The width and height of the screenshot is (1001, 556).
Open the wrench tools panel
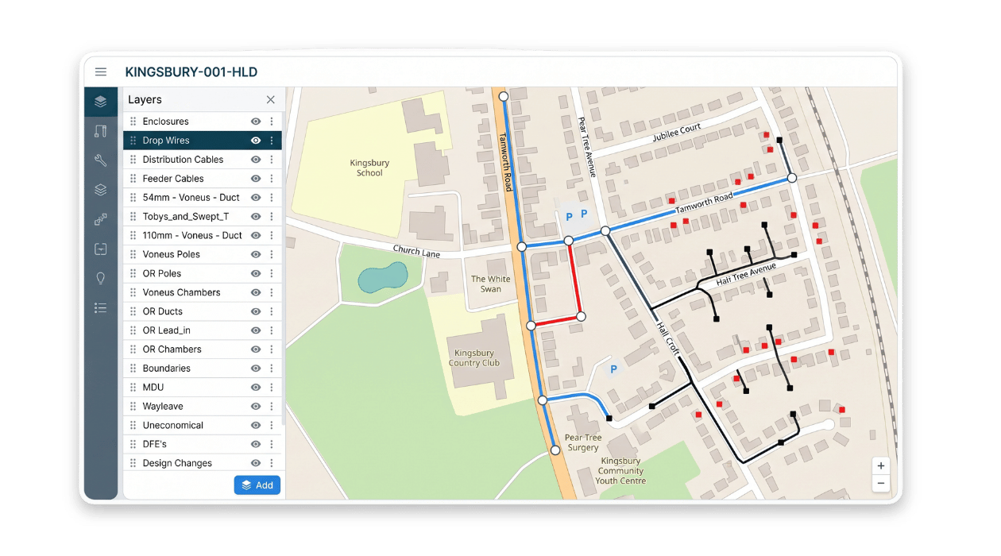tap(101, 160)
